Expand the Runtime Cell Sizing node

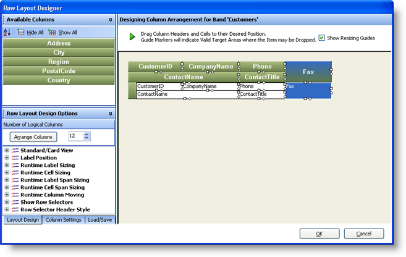(7, 172)
